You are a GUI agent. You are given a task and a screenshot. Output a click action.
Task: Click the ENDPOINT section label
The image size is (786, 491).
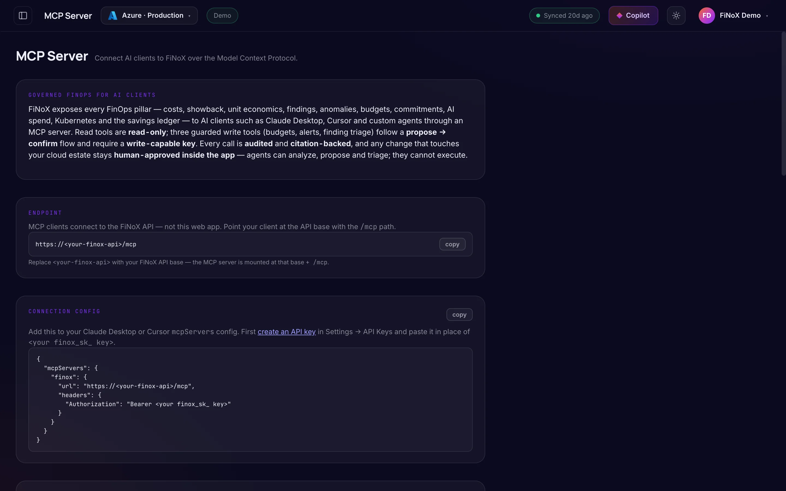[x=45, y=213]
